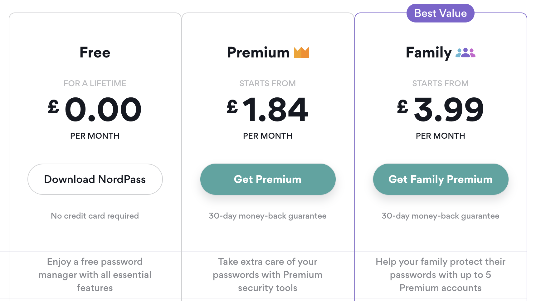Click the £0.00 price on Free plan
Screen dimensions: 536x301
point(95,109)
